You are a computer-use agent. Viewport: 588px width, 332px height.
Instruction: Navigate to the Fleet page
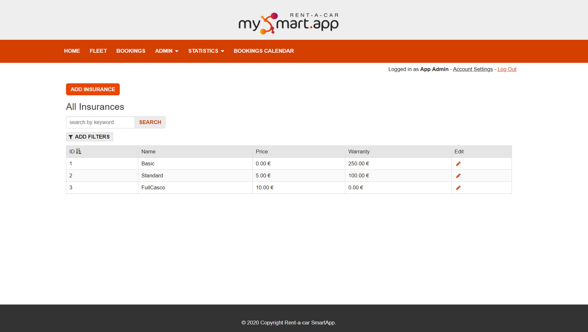coord(98,51)
